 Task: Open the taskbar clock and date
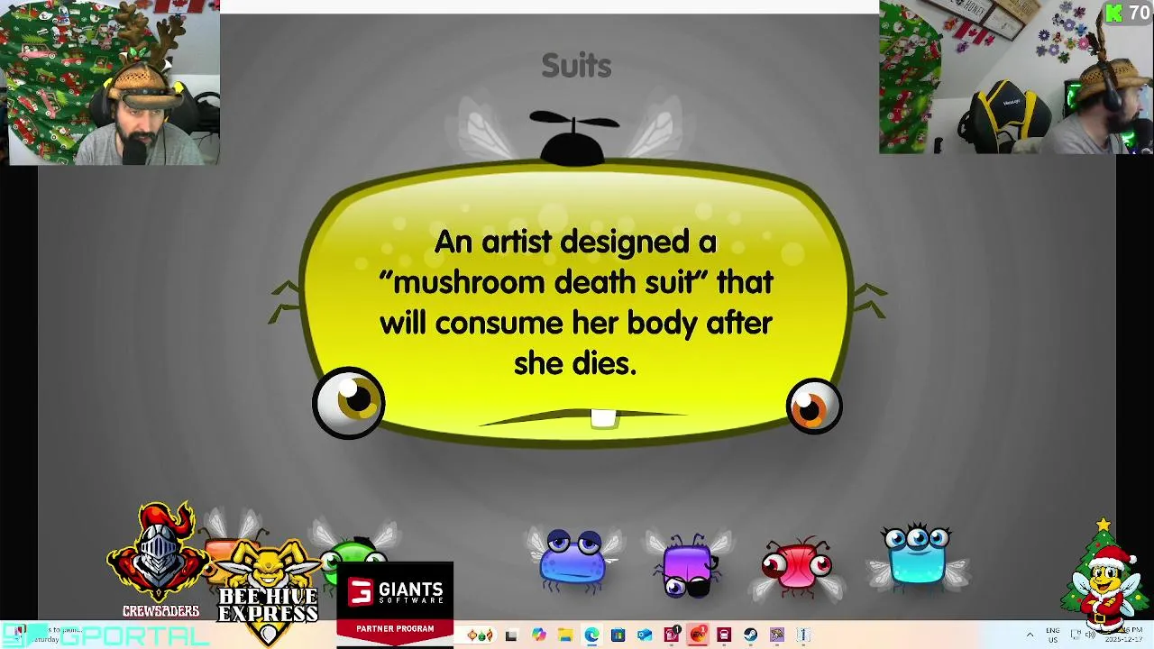[1124, 635]
